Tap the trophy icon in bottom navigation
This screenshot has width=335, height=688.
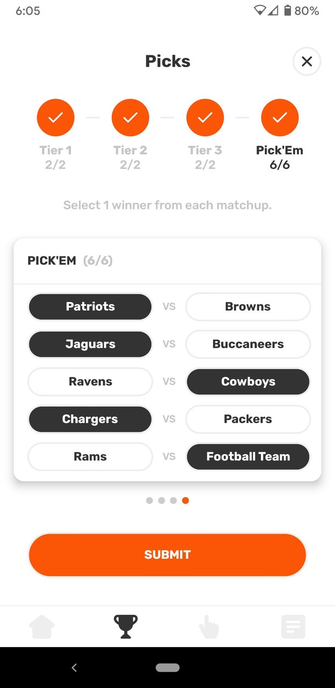pos(125,627)
